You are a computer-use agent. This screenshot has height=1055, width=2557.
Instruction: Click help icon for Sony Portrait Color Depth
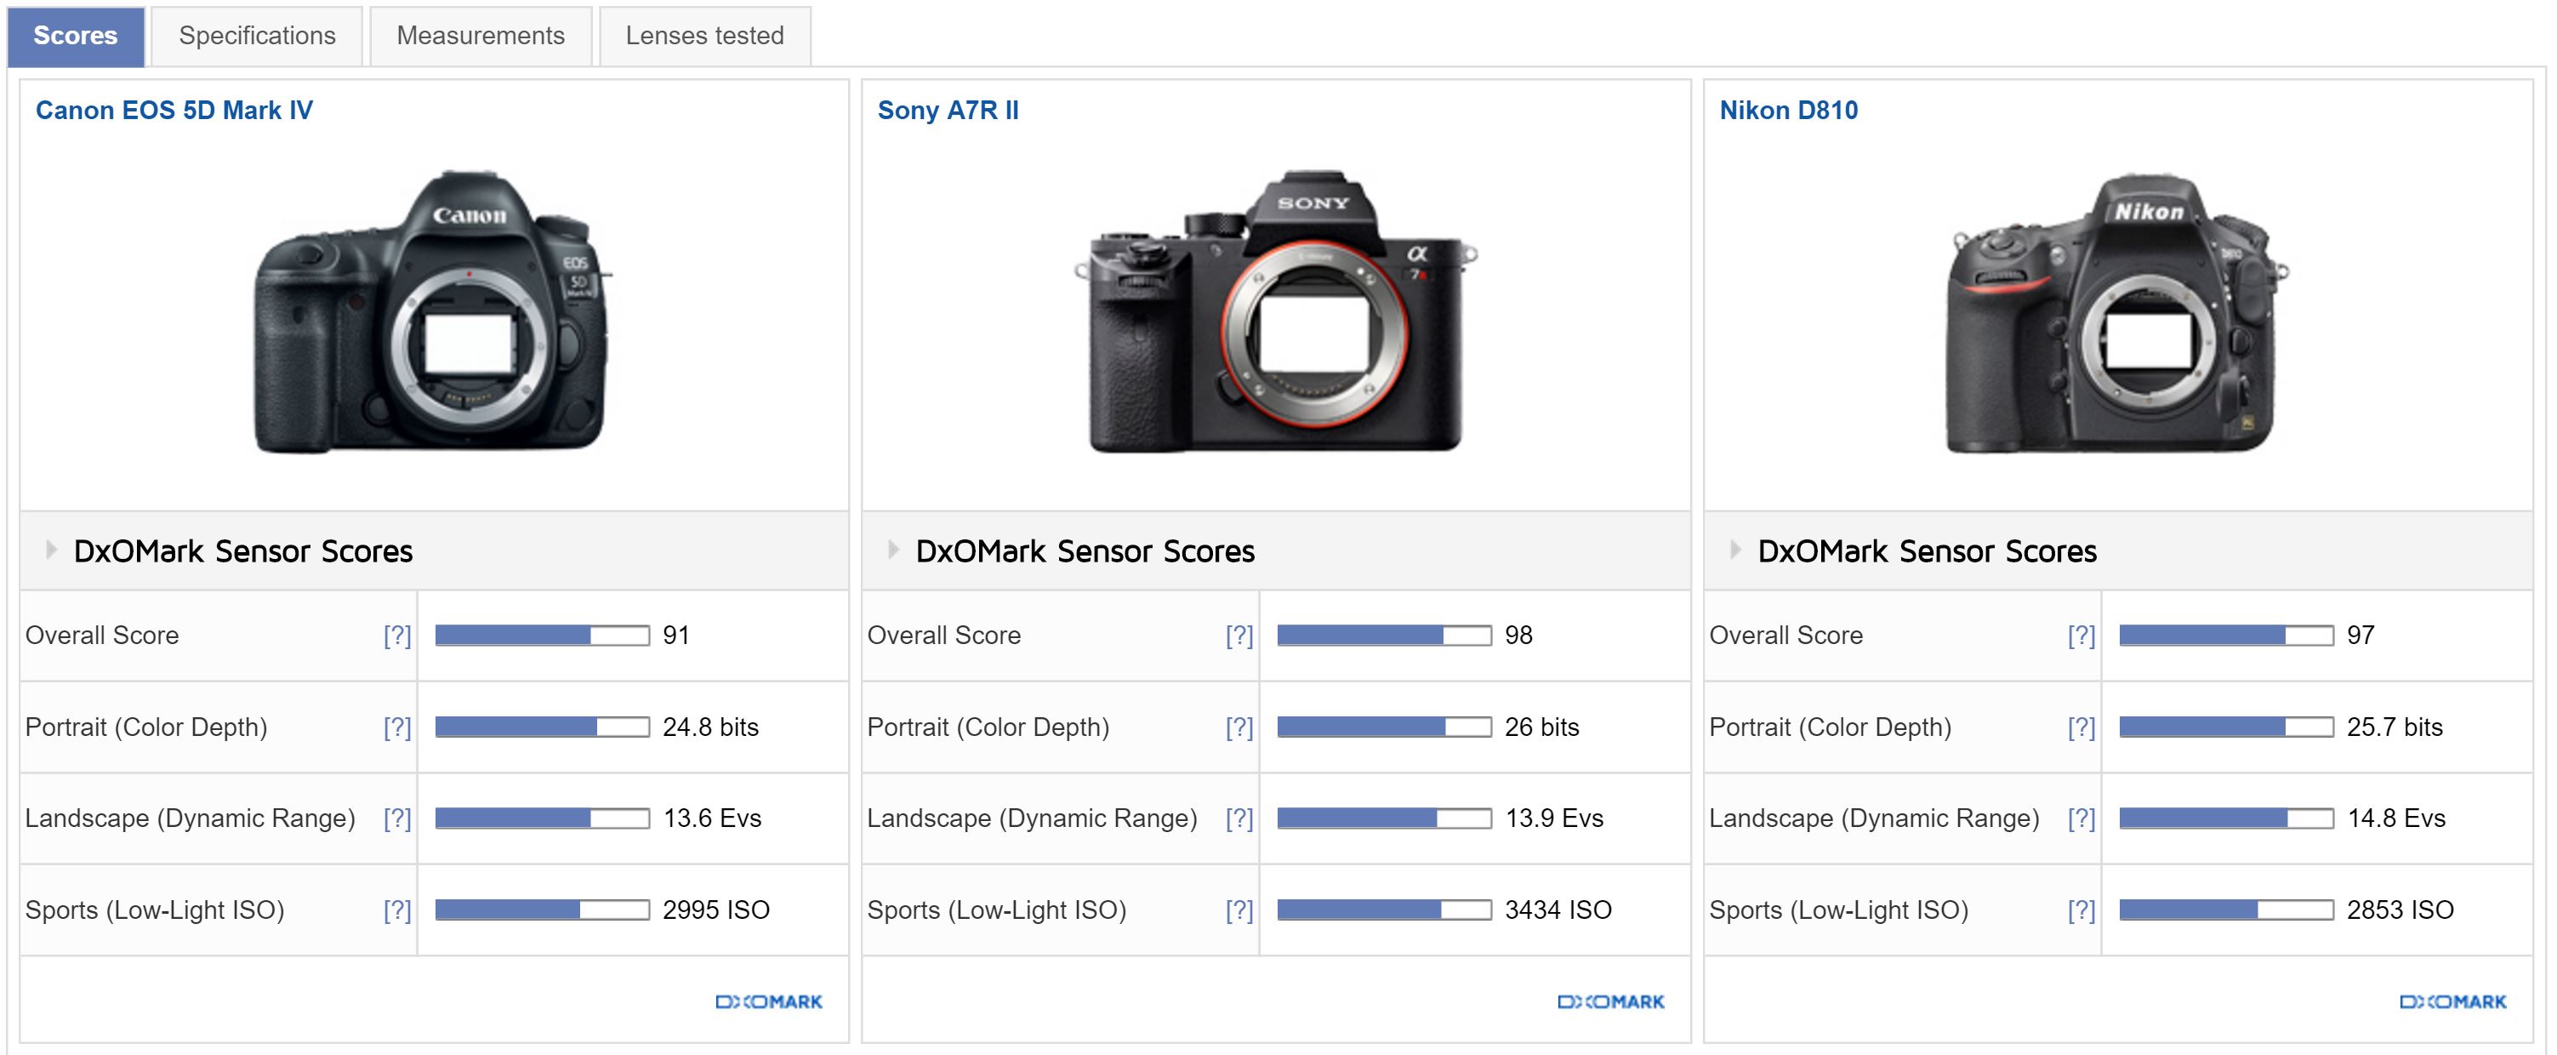1239,727
